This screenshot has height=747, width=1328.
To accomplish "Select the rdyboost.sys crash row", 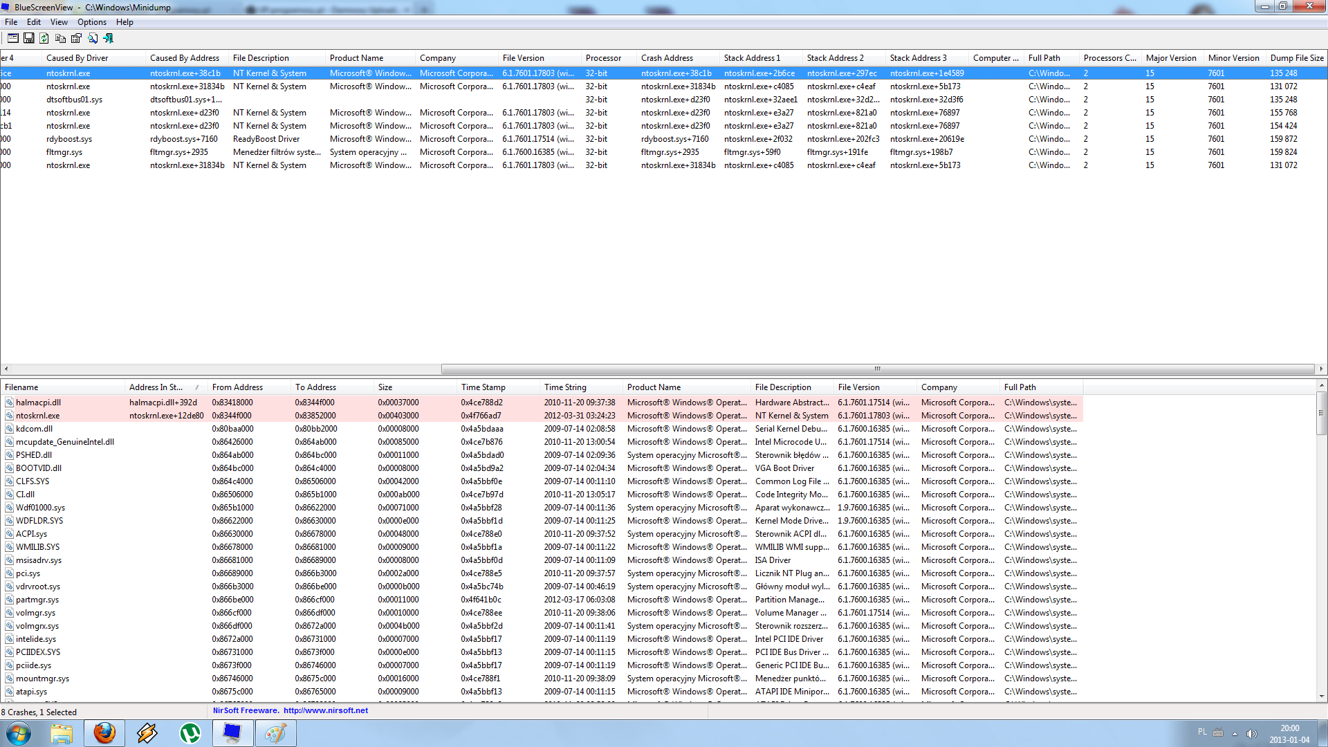I will [x=664, y=139].
